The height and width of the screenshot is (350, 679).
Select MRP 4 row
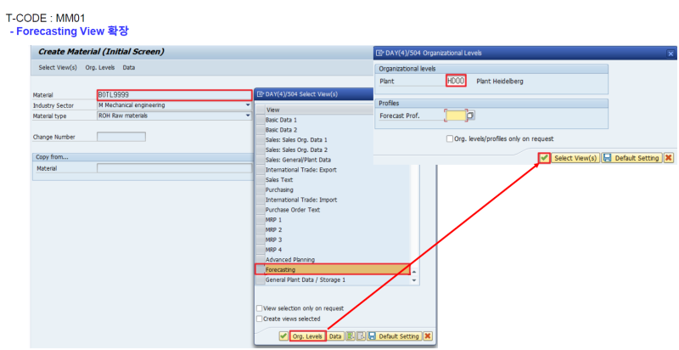tap(332, 250)
